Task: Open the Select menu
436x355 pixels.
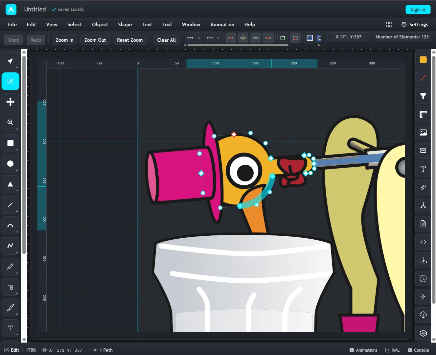Action: pos(75,24)
